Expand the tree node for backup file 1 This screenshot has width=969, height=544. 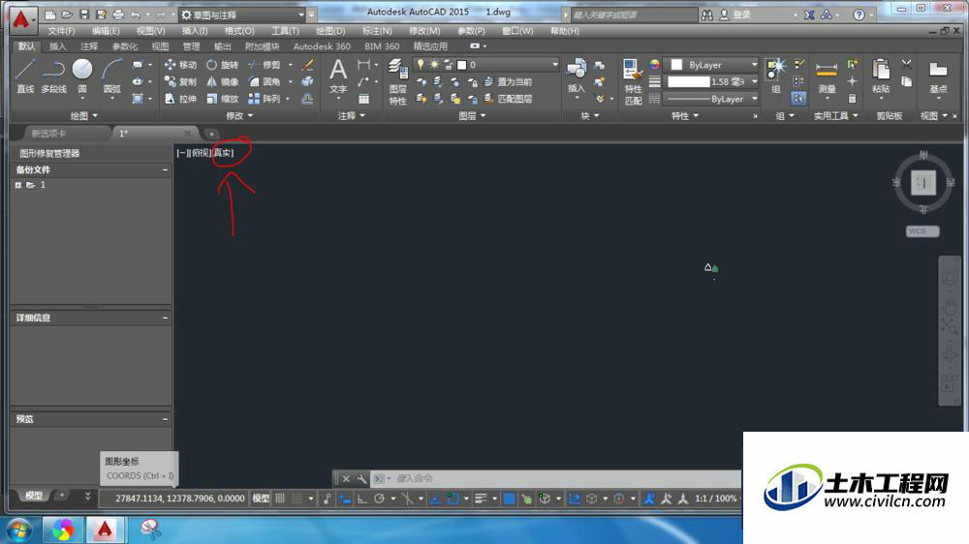[17, 185]
